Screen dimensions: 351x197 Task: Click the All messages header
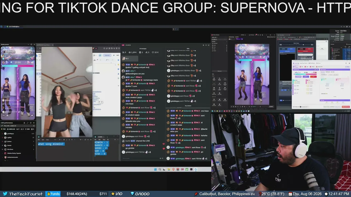pos(143,48)
